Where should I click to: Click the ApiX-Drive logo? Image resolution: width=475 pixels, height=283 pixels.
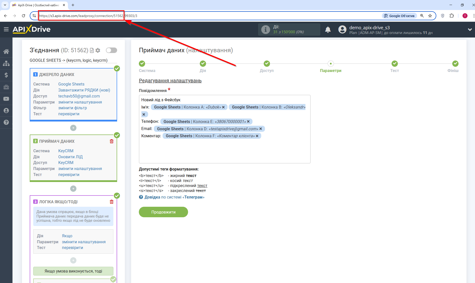point(31,29)
